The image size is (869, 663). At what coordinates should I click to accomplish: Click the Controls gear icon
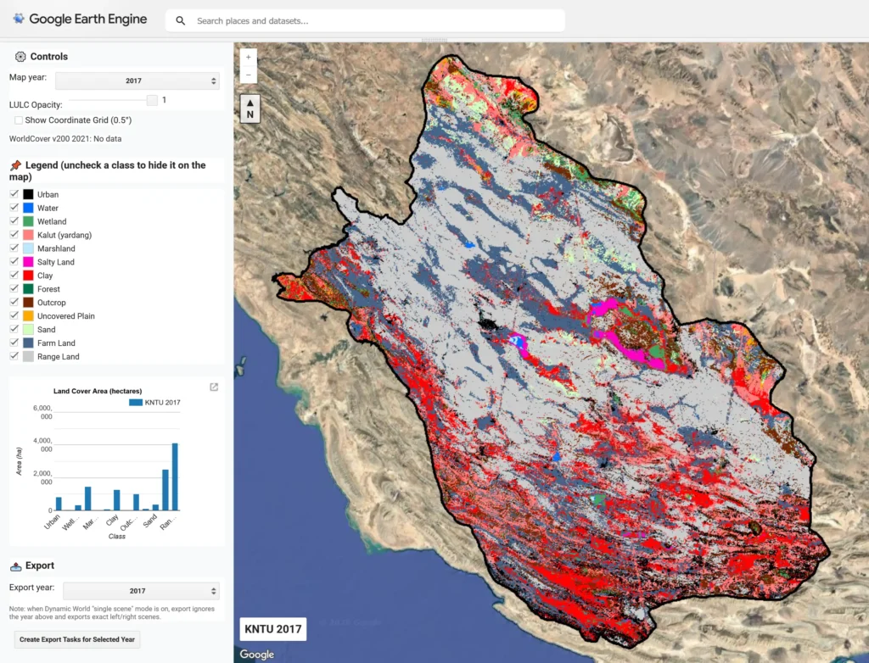(x=20, y=57)
